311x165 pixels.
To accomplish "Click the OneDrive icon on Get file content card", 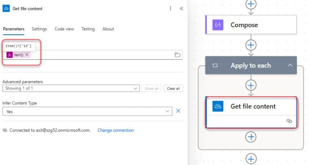I will pyautogui.click(x=218, y=106).
